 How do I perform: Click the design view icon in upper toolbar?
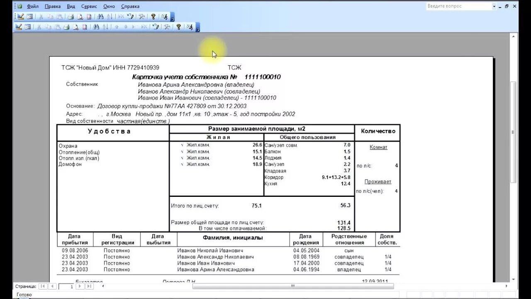coord(20,17)
